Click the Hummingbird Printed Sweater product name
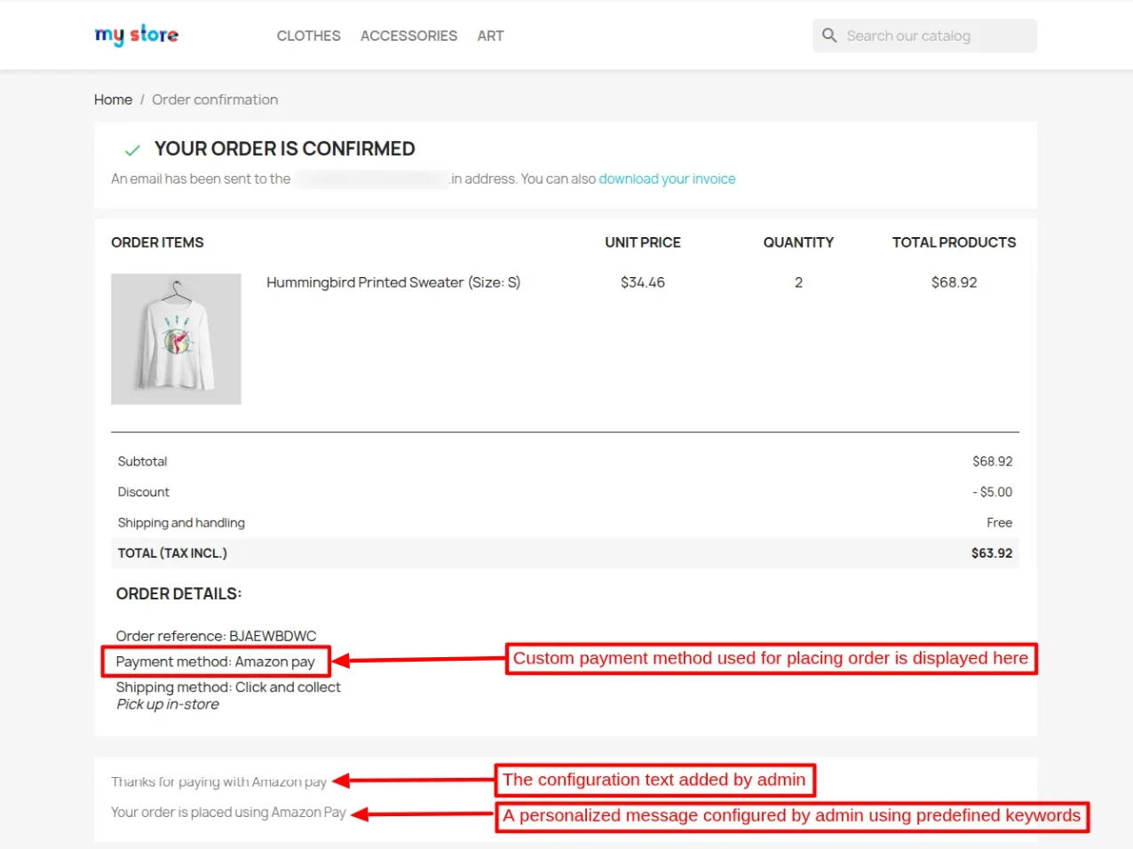 [393, 282]
